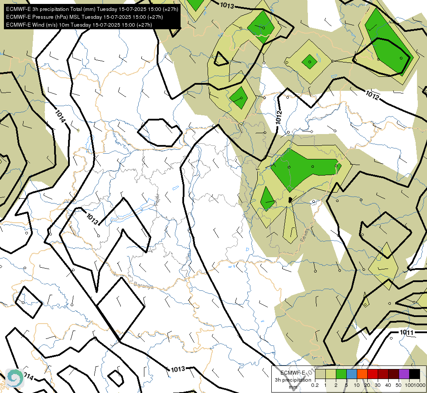Select the dark red 30–40 mm legend swatch

(x=383, y=374)
